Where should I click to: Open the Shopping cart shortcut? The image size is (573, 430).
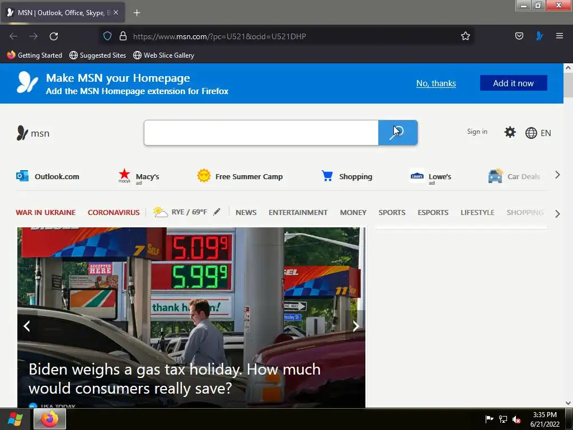tap(347, 176)
